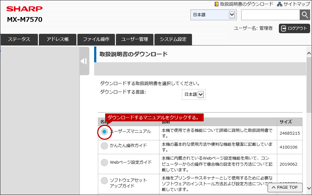The image size is (312, 195).
Task: Open the ダウンロードする言語 dropdown
Action: tap(194, 94)
